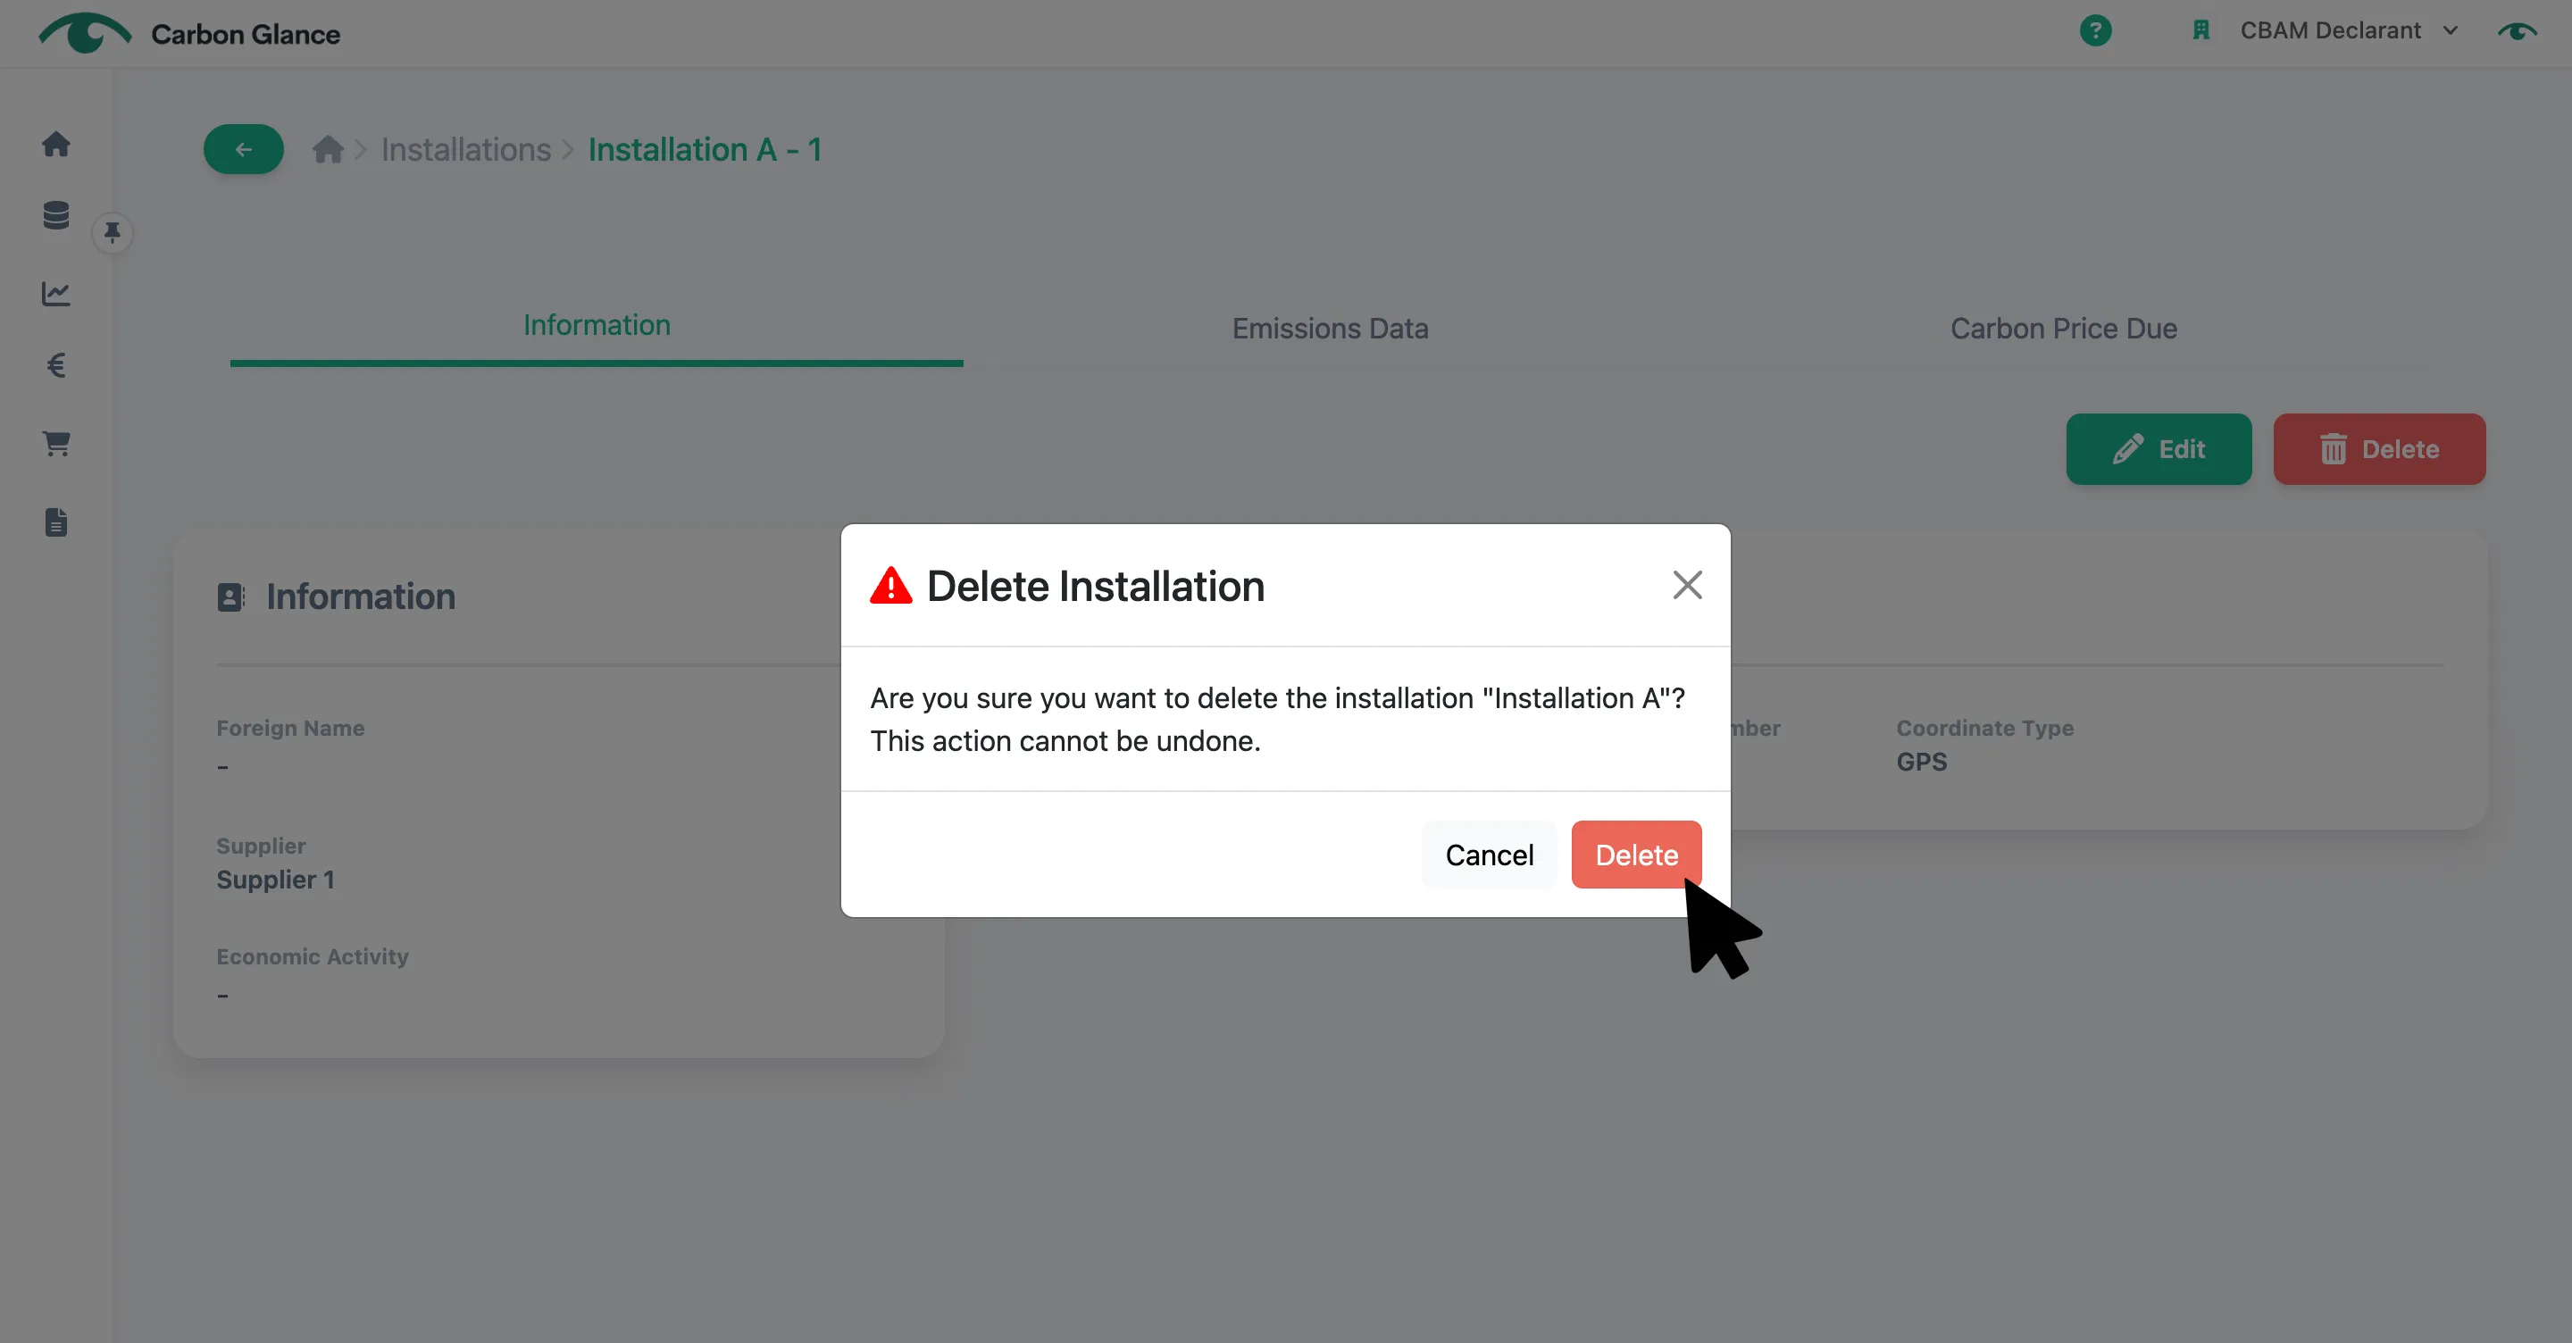This screenshot has height=1343, width=2572.
Task: Open the document sidebar icon
Action: click(x=56, y=522)
